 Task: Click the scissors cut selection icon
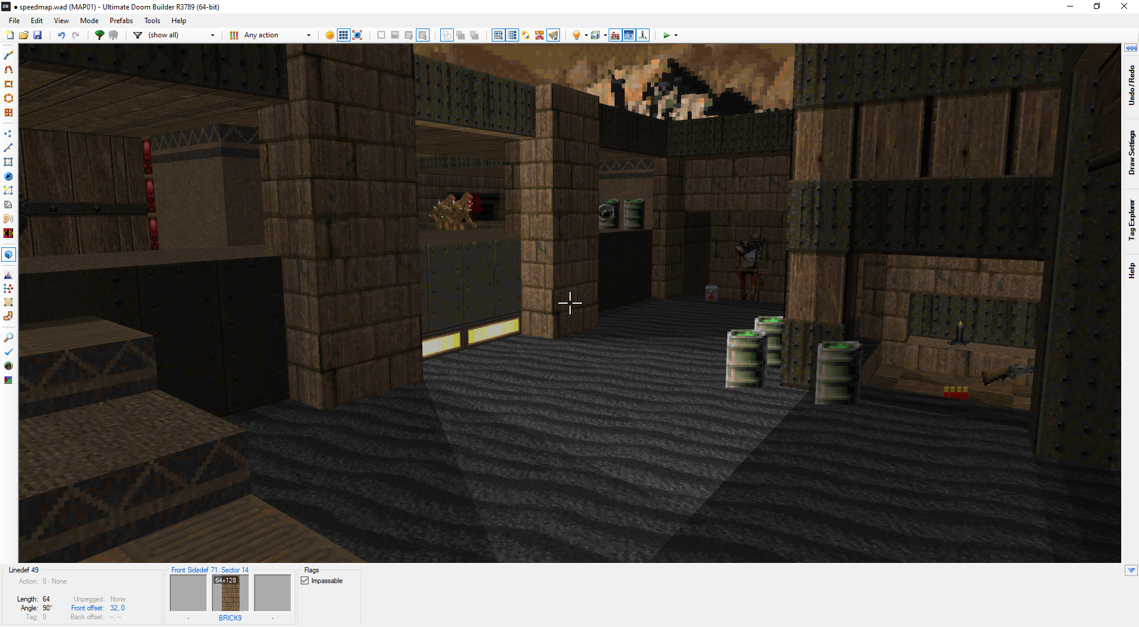(539, 35)
